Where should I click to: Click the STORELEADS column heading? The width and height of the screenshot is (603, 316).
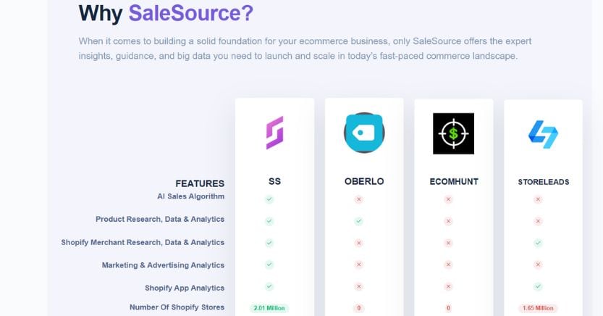[x=544, y=182]
